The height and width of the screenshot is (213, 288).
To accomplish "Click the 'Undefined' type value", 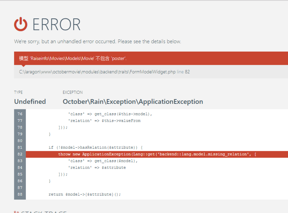I will pyautogui.click(x=30, y=102).
